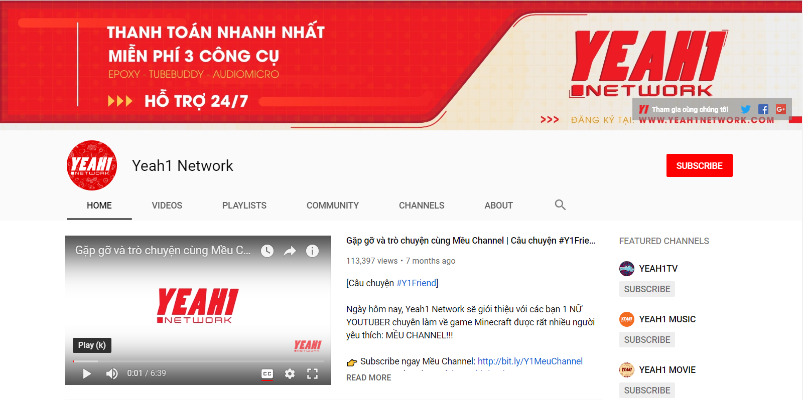Click the Share arrow icon on video

[x=290, y=251]
